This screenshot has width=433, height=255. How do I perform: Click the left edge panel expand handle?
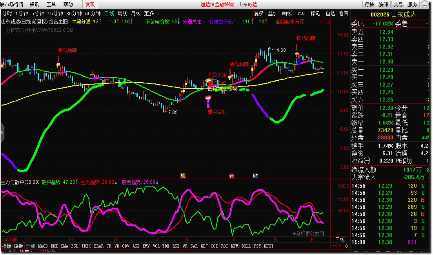2,133
